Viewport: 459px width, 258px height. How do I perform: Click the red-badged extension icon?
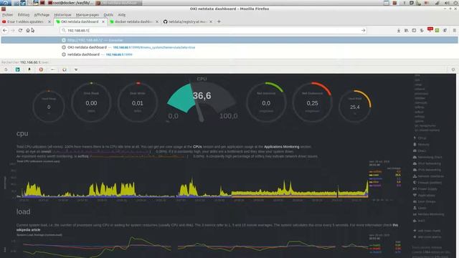click(430, 30)
